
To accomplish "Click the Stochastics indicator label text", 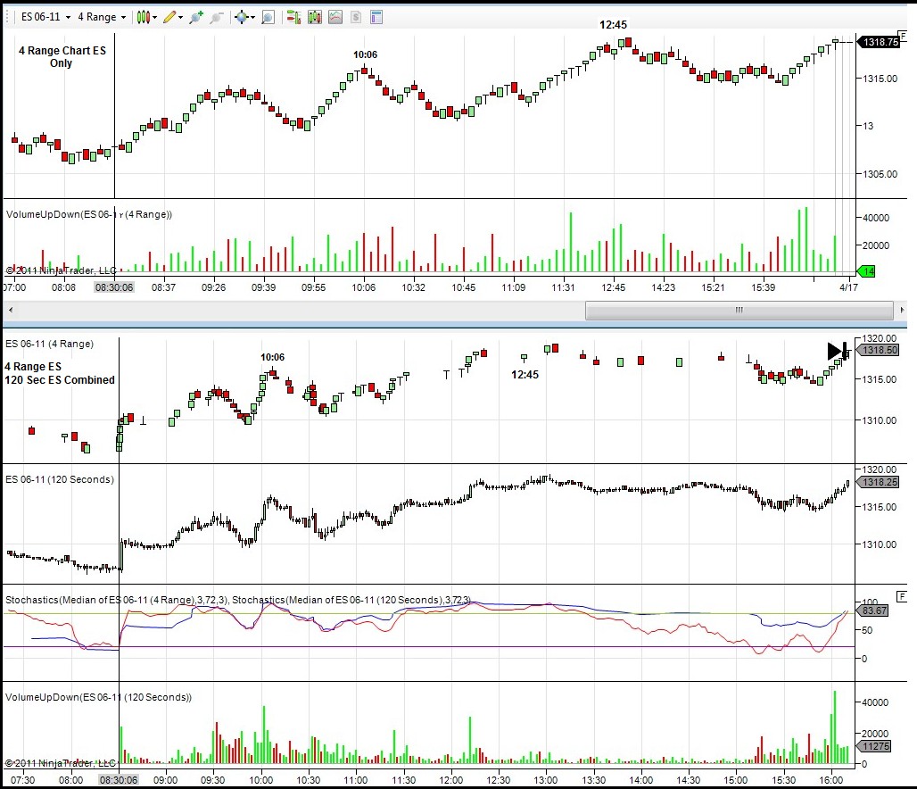I will click(x=237, y=600).
